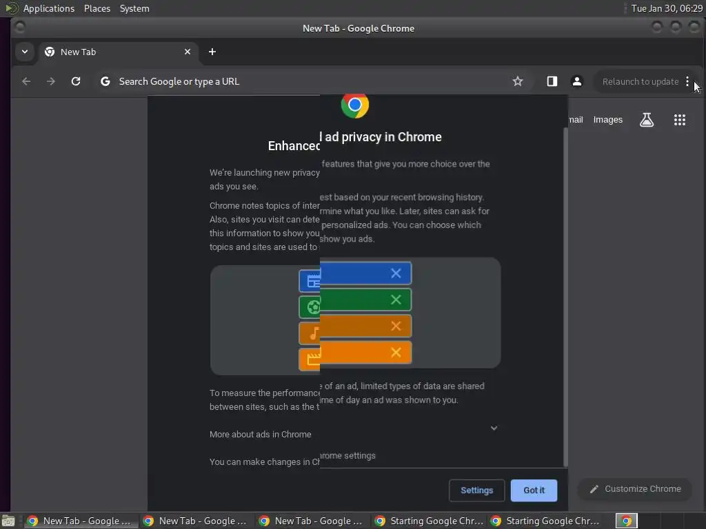Click the Google G icon in address bar
The width and height of the screenshot is (706, 529).
105,81
